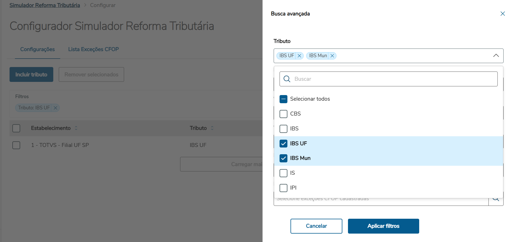Image resolution: width=512 pixels, height=242 pixels.
Task: Uncheck the IBS Mun option
Action: (x=283, y=158)
